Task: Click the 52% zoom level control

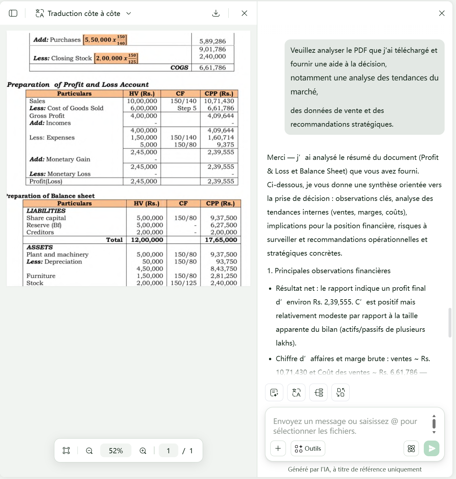Action: (116, 450)
